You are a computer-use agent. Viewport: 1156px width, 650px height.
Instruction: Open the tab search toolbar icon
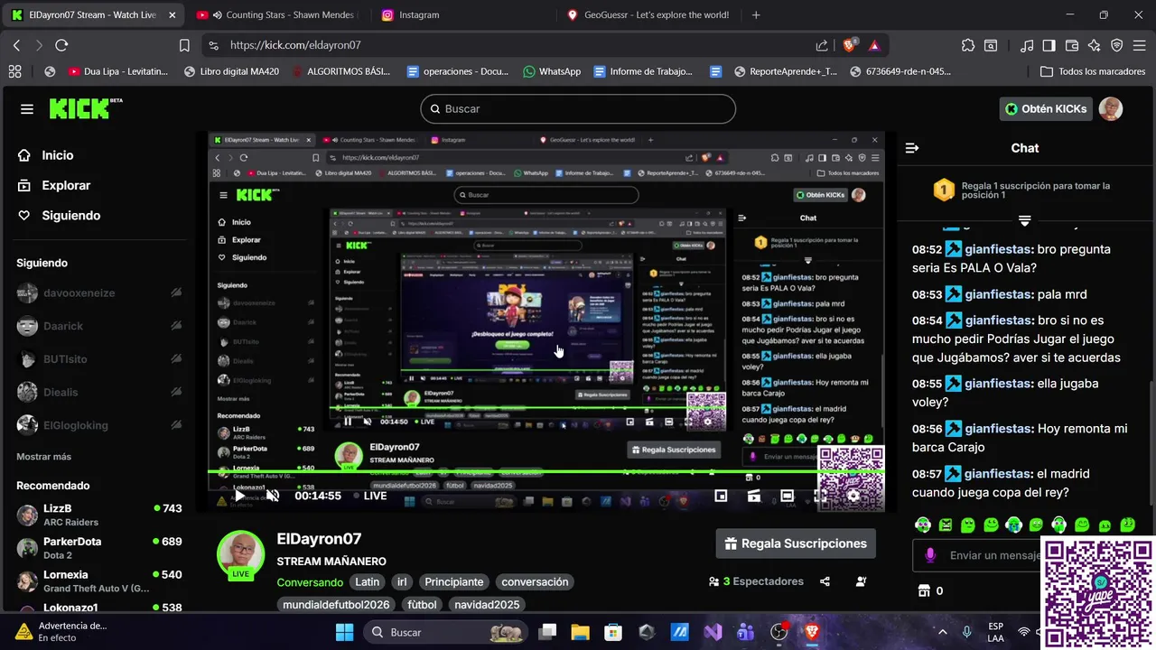991,45
